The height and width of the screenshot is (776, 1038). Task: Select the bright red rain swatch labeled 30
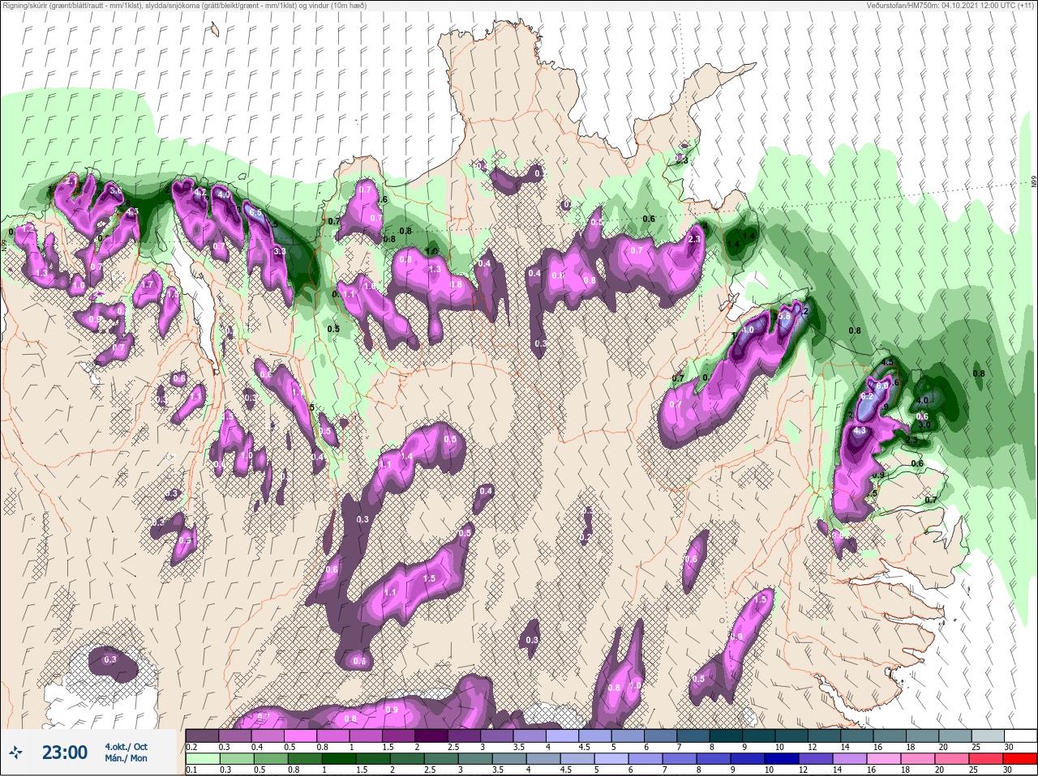pyautogui.click(x=1020, y=759)
